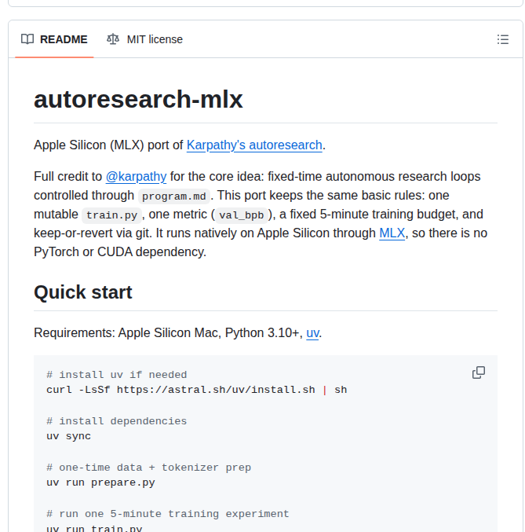Click the 'uv sync' command line

[69, 436]
